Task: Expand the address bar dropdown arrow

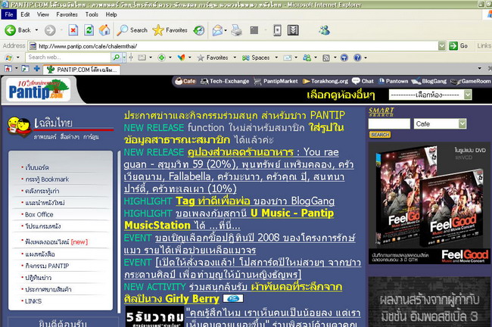Action: [x=442, y=46]
